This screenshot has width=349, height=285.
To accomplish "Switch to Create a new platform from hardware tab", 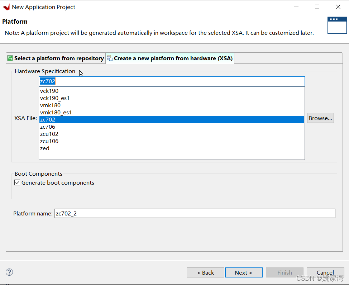I will 173,58.
